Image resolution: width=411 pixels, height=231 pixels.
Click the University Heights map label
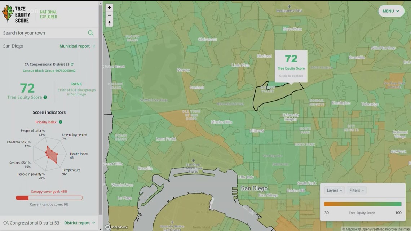[x=291, y=117]
